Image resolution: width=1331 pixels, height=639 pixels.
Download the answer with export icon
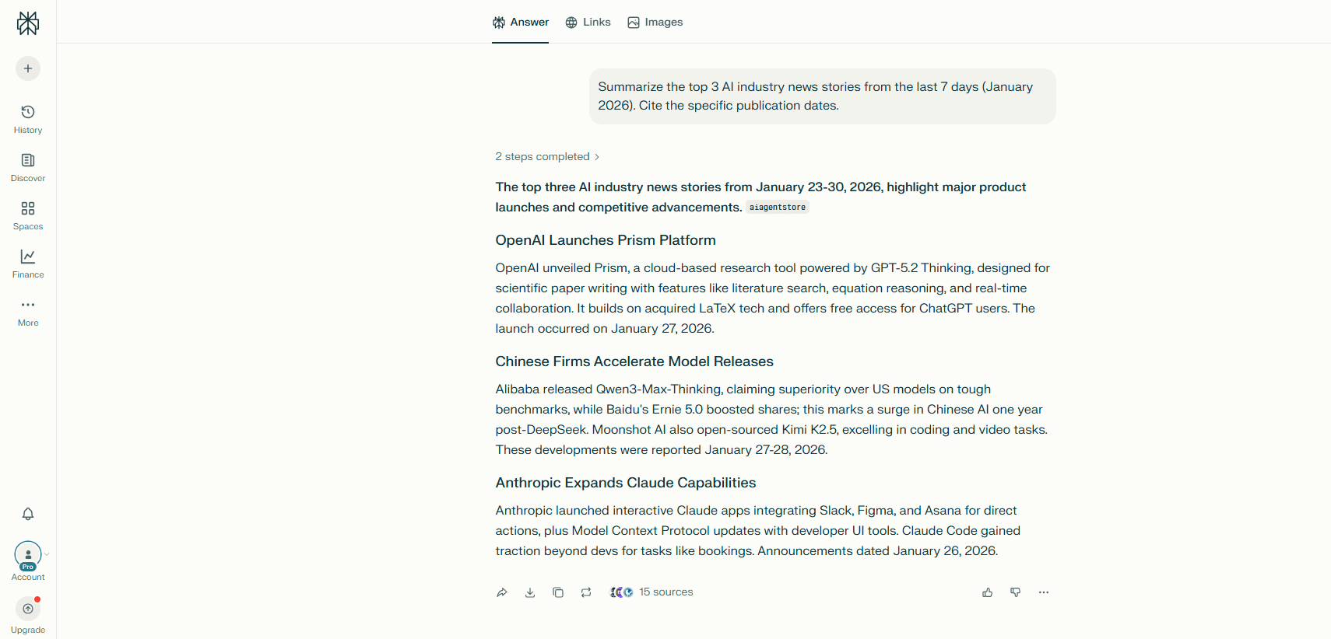tap(530, 592)
